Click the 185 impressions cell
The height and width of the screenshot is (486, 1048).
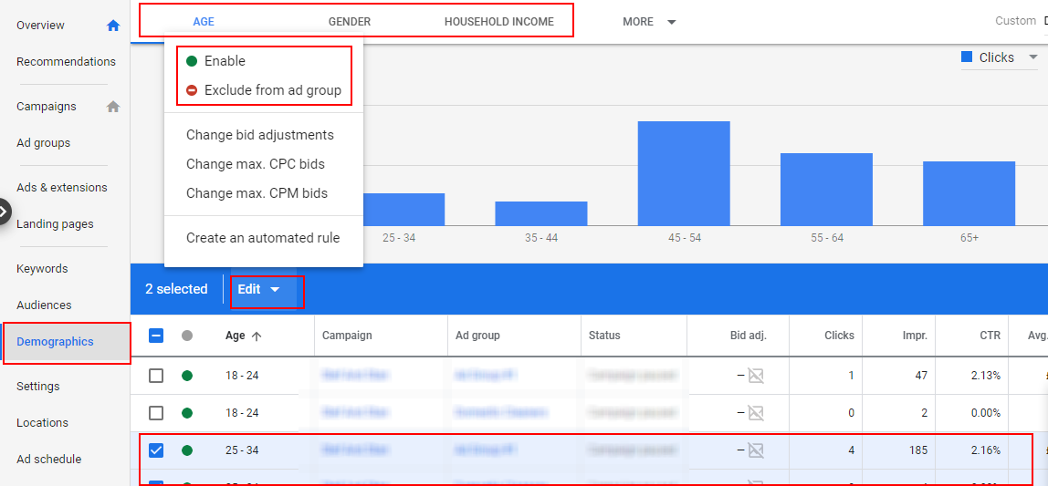(x=917, y=450)
